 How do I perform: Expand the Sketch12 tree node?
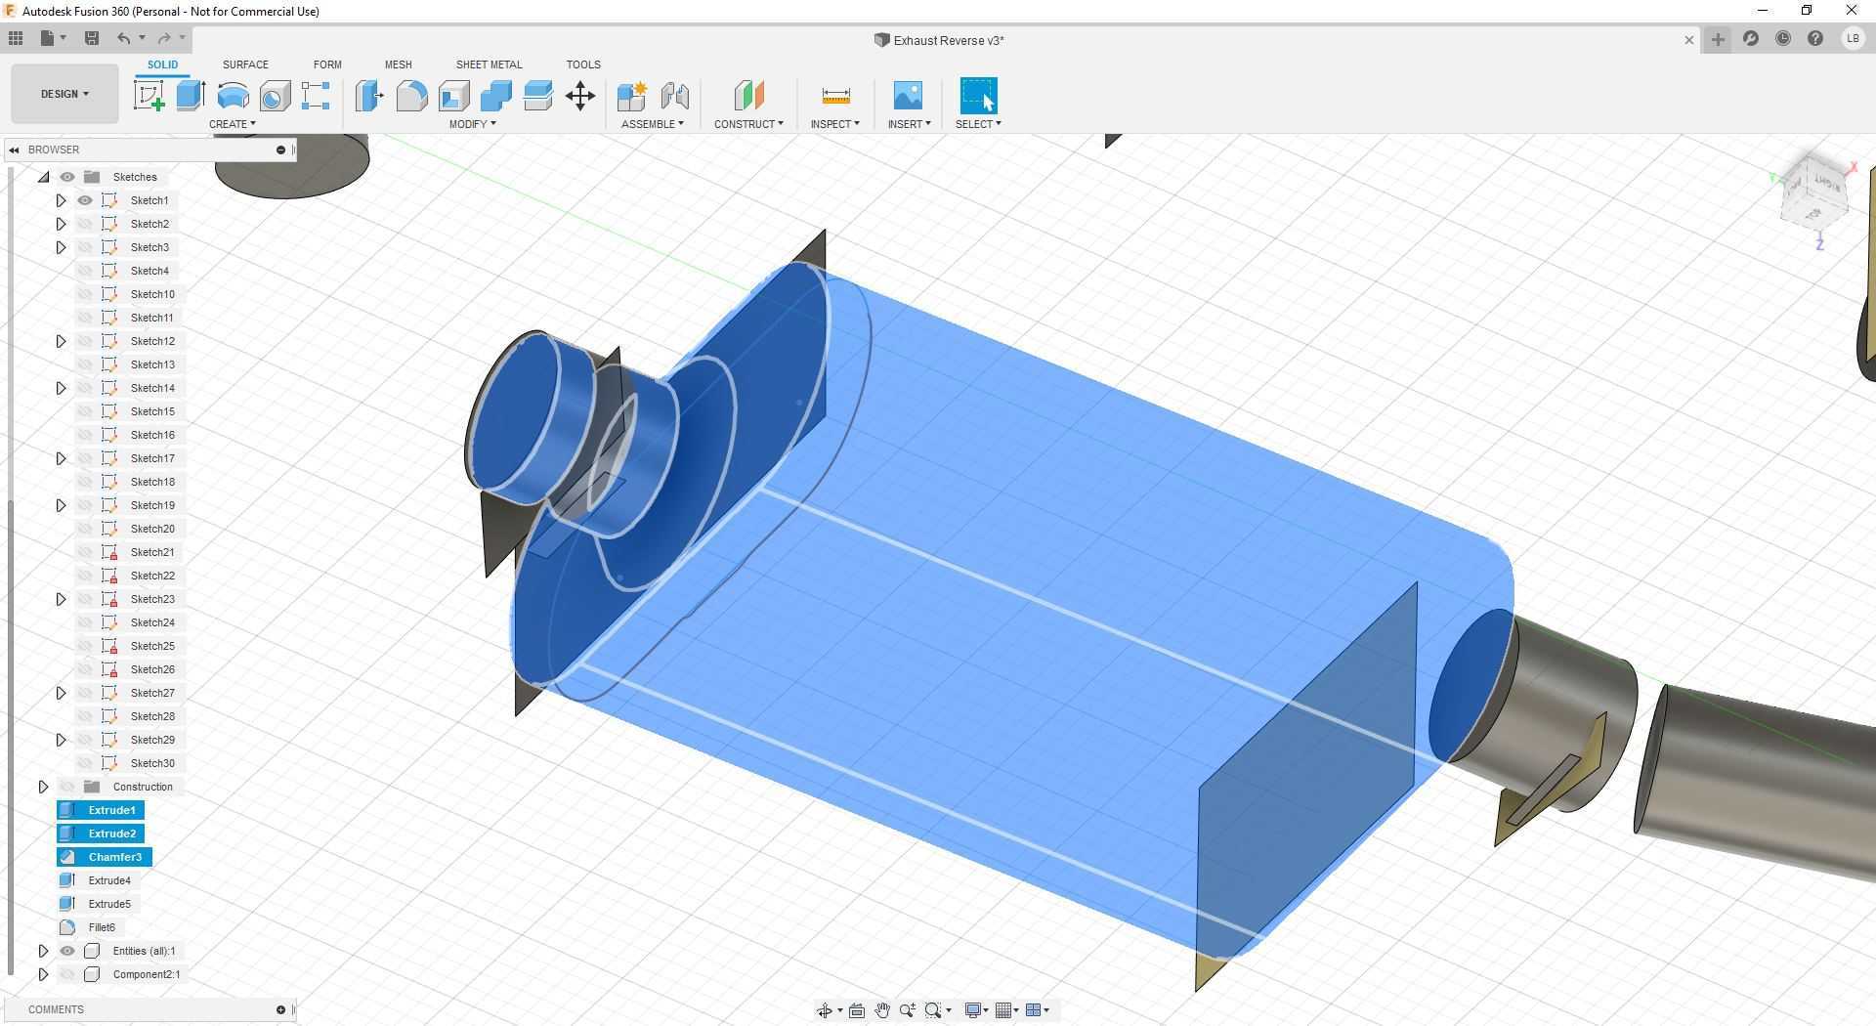coord(61,341)
